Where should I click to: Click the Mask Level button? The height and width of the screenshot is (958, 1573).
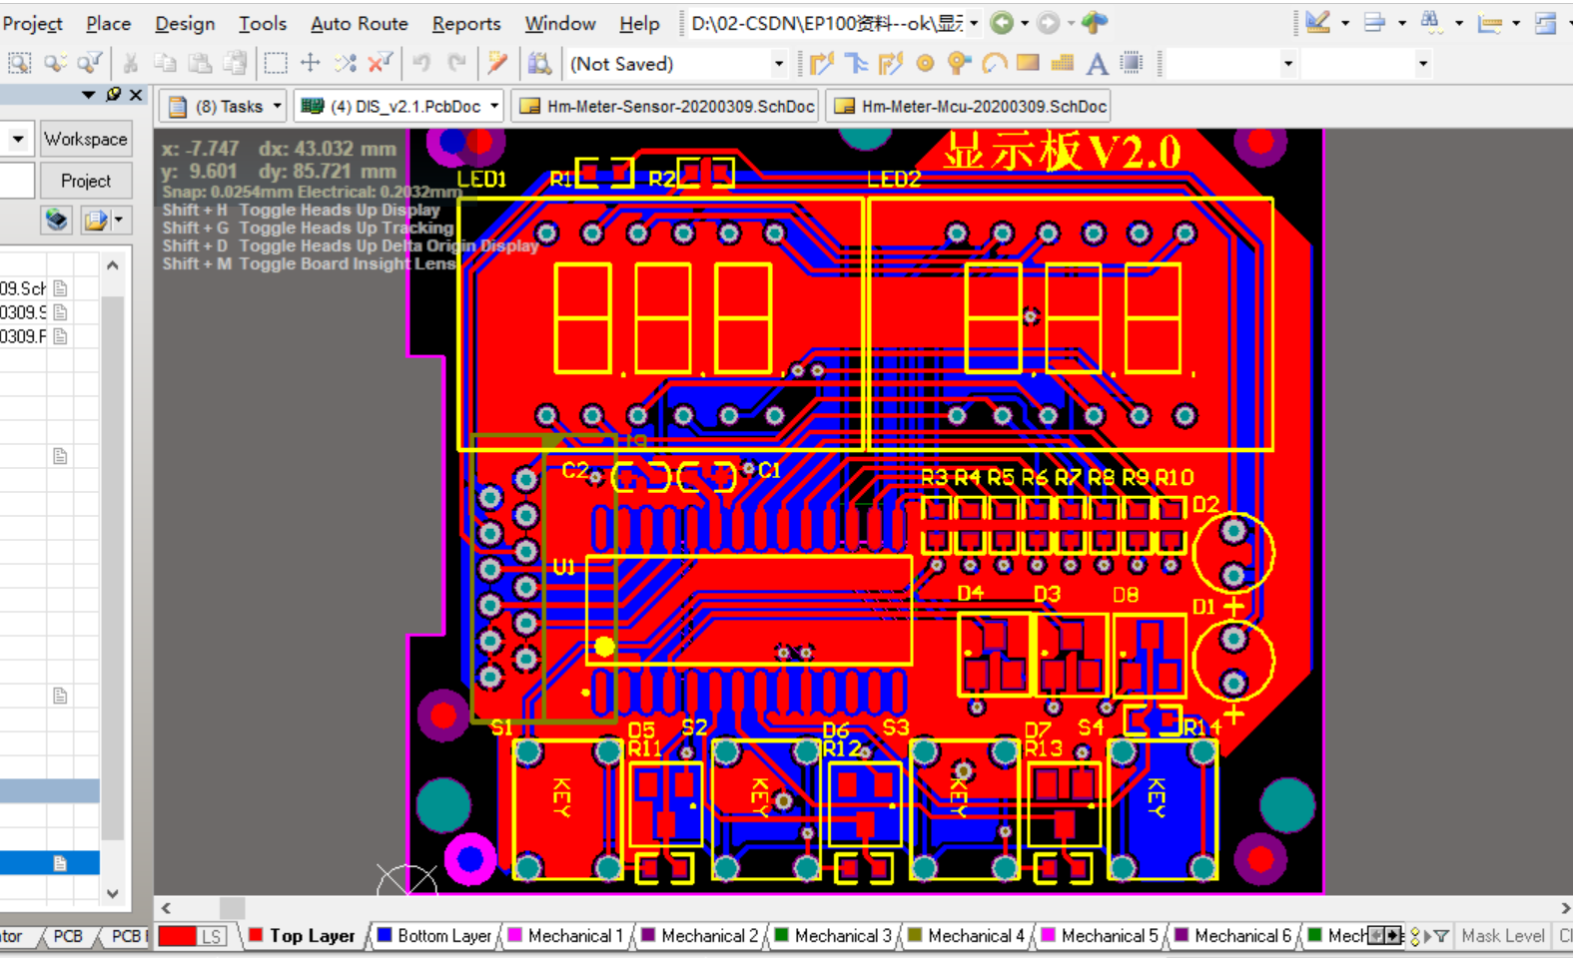1503,936
